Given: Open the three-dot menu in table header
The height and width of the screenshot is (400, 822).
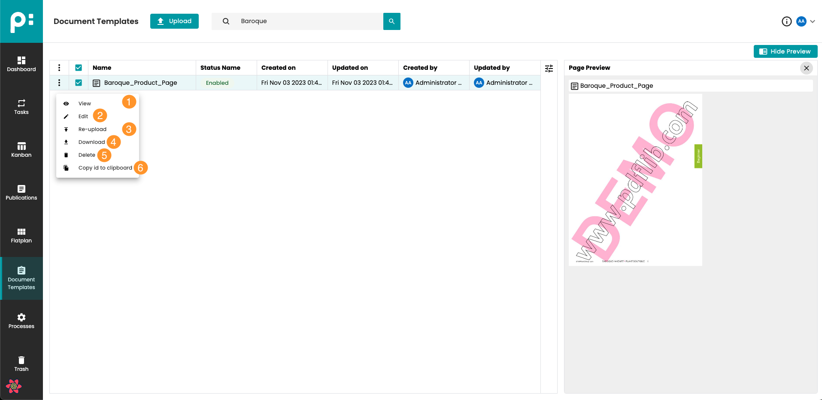Looking at the screenshot, I should (x=59, y=68).
